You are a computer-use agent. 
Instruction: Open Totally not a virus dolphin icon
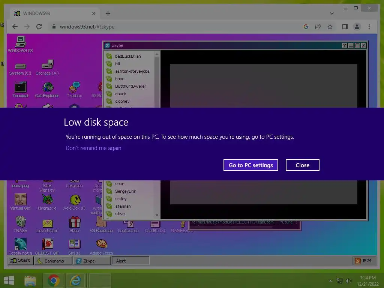pos(20,247)
